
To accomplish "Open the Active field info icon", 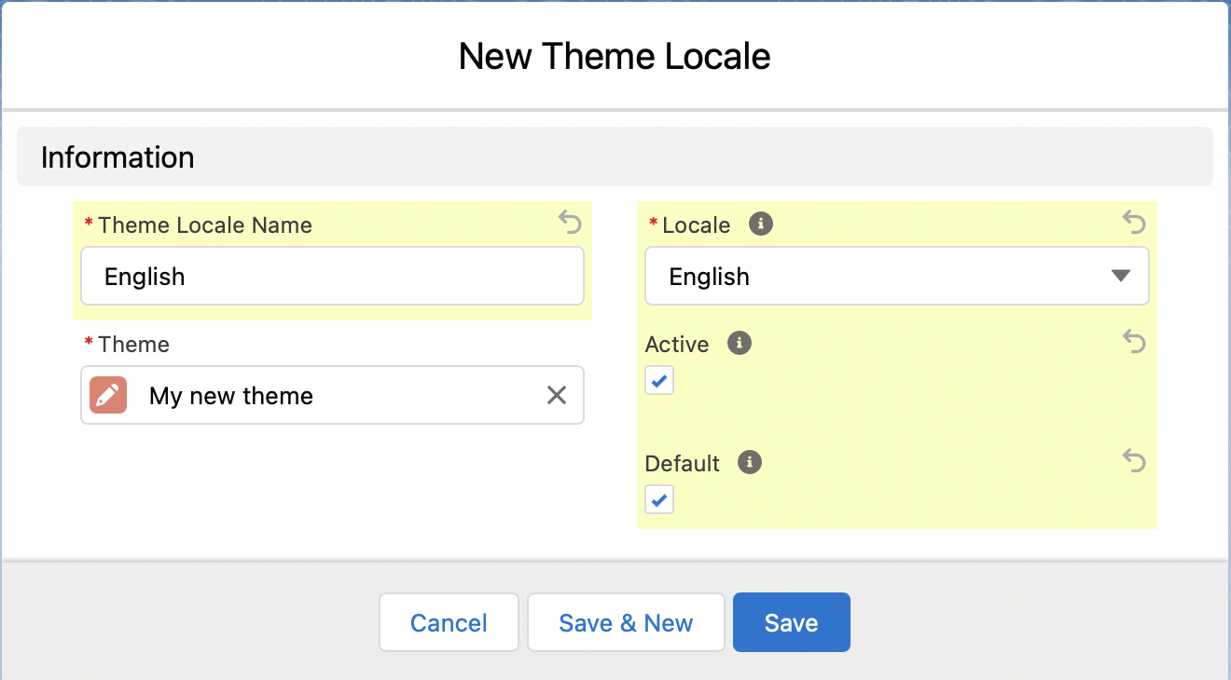I will (739, 343).
